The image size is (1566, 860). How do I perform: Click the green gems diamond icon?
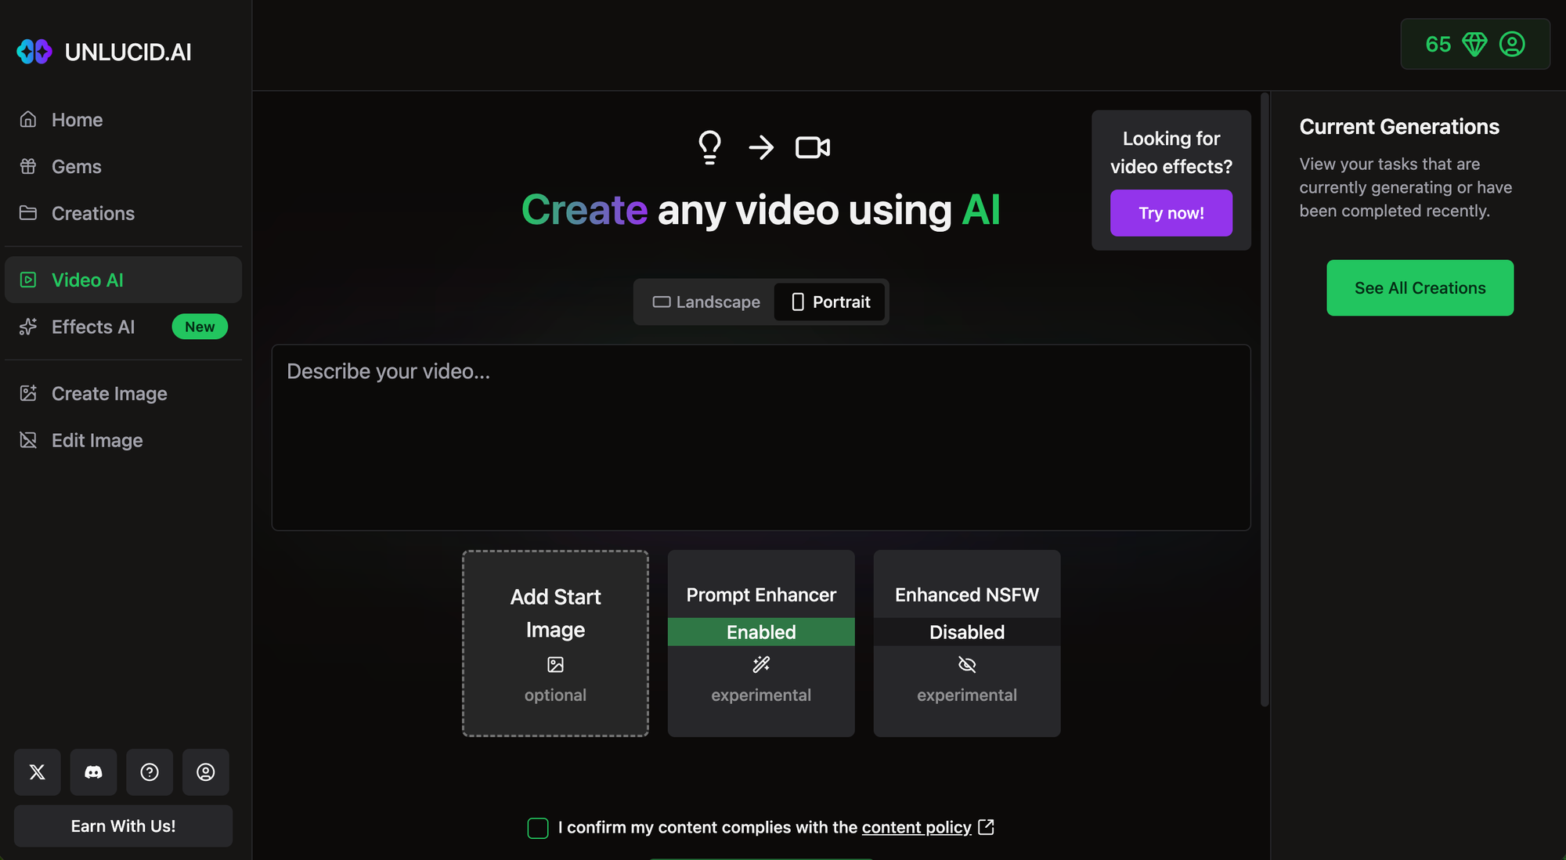(x=1474, y=45)
